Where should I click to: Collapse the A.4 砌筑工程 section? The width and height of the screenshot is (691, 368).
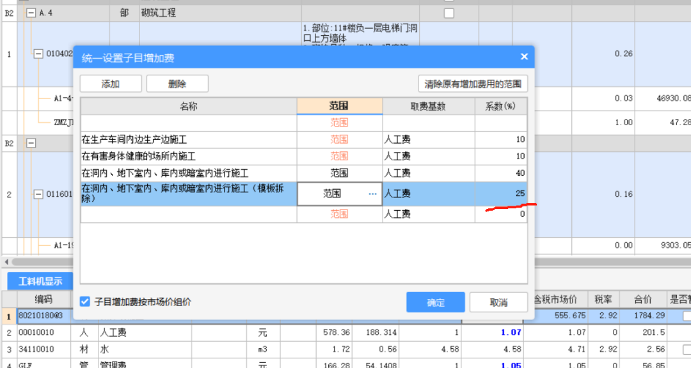pos(31,13)
